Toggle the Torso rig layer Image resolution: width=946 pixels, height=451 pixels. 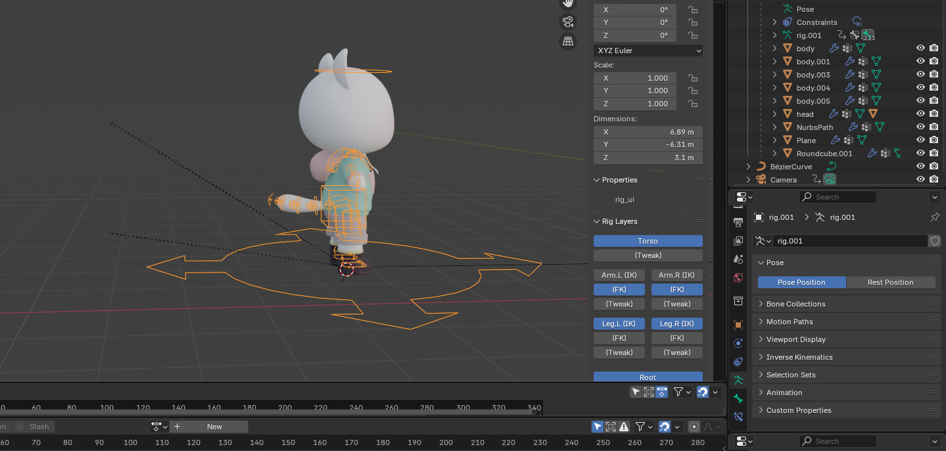[x=648, y=241]
